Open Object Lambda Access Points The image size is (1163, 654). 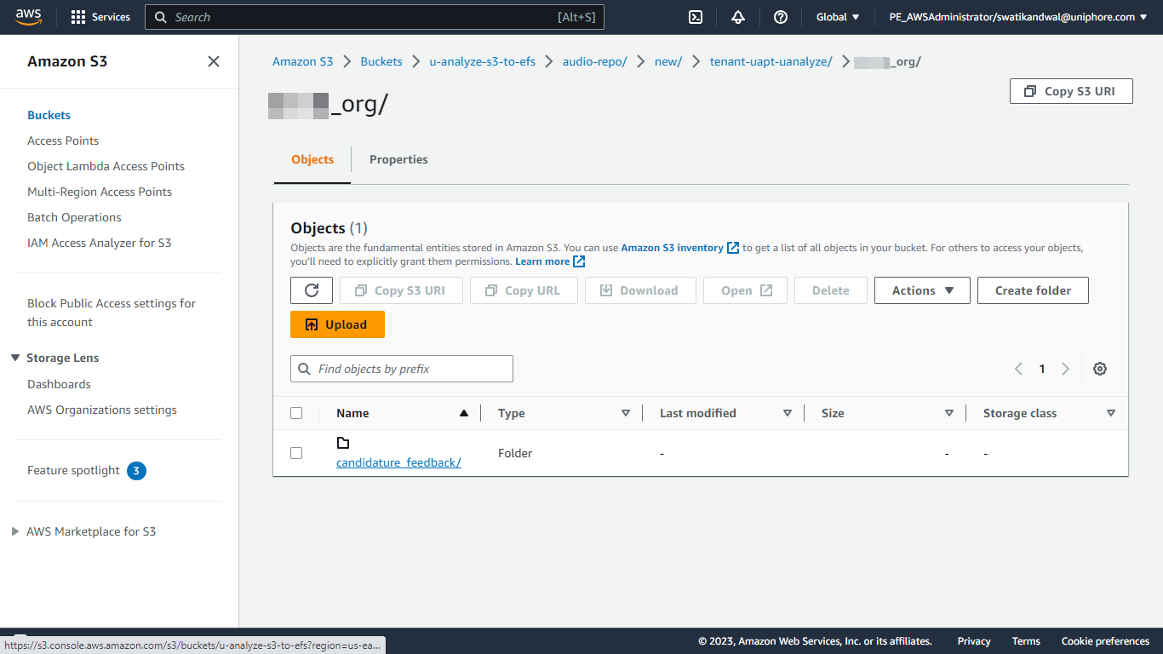pos(106,166)
